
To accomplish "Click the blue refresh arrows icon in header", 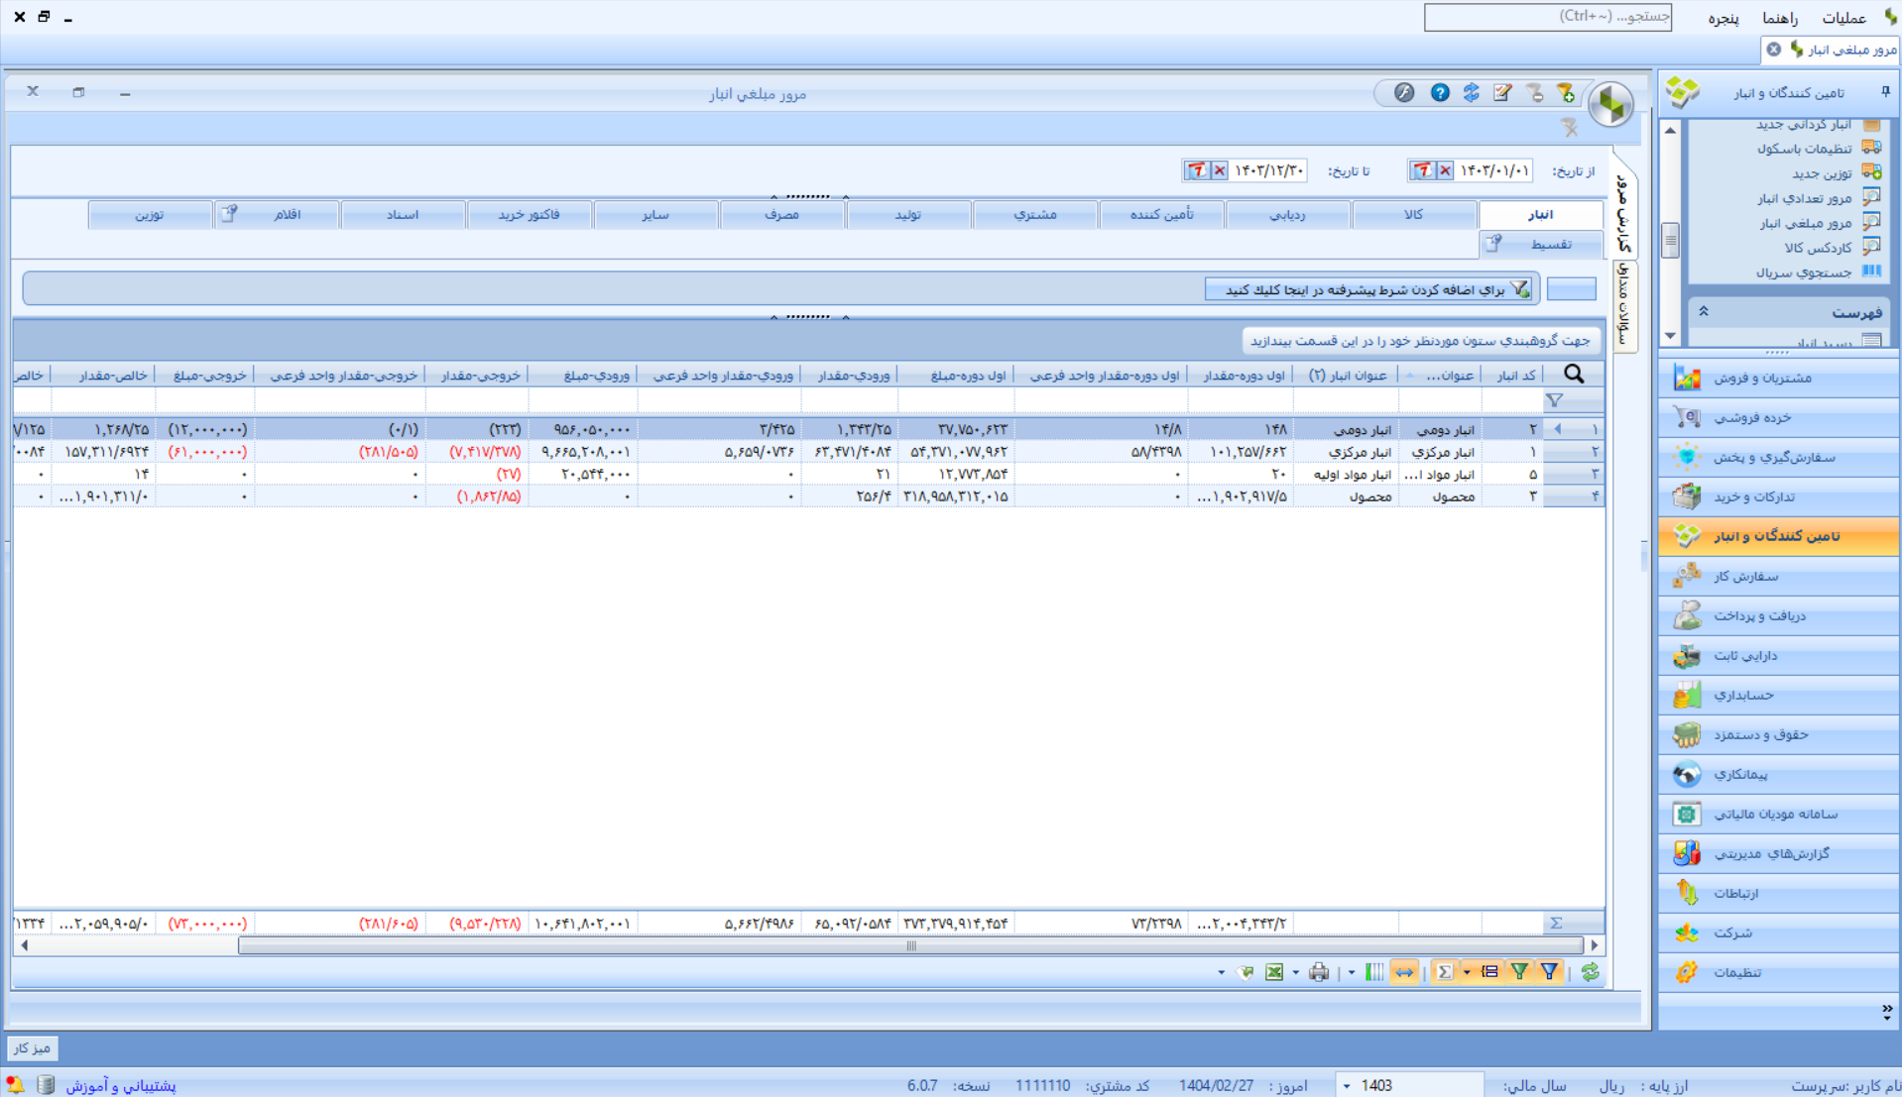I will pyautogui.click(x=1471, y=93).
